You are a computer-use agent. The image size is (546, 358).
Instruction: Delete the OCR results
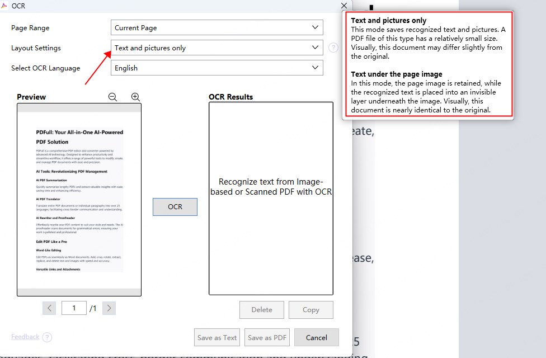click(261, 309)
